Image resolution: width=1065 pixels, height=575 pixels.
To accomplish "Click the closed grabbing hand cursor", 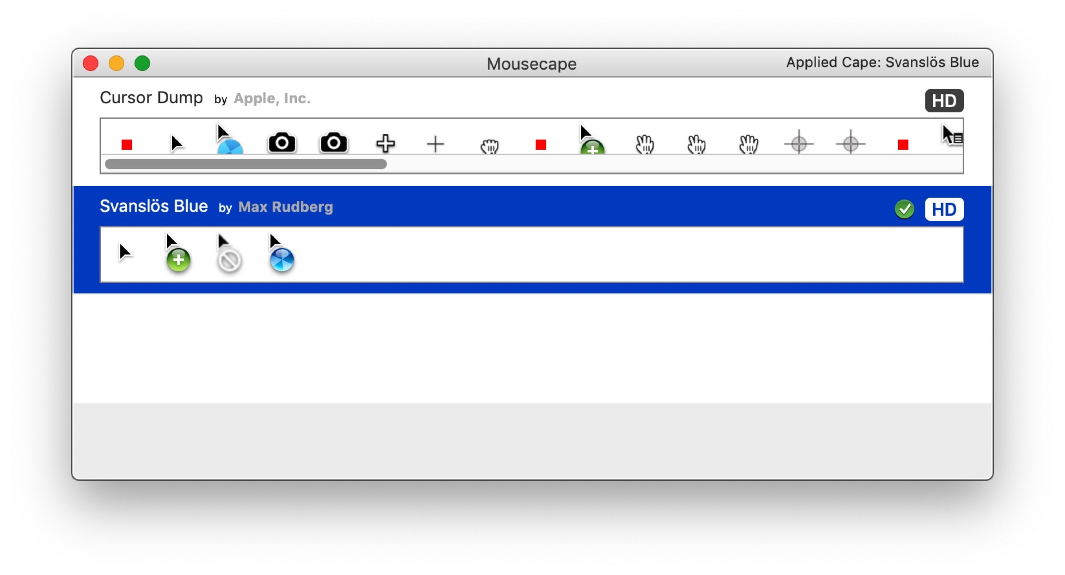I will click(x=489, y=146).
